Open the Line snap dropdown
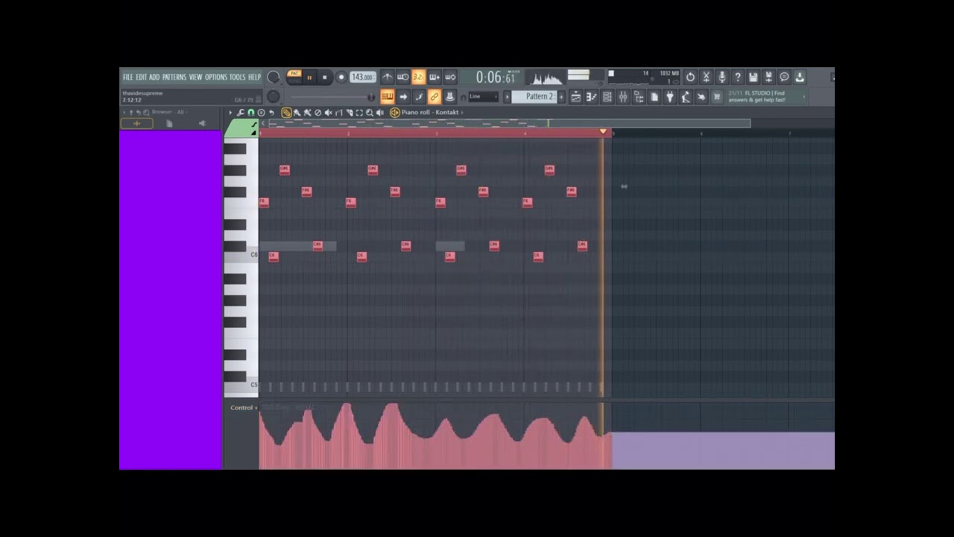The height and width of the screenshot is (537, 954). point(483,96)
